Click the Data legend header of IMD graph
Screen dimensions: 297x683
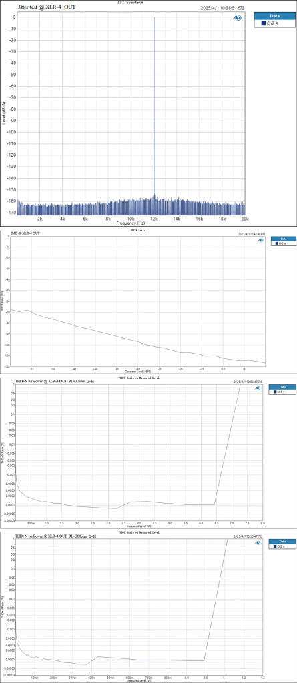[x=283, y=239]
